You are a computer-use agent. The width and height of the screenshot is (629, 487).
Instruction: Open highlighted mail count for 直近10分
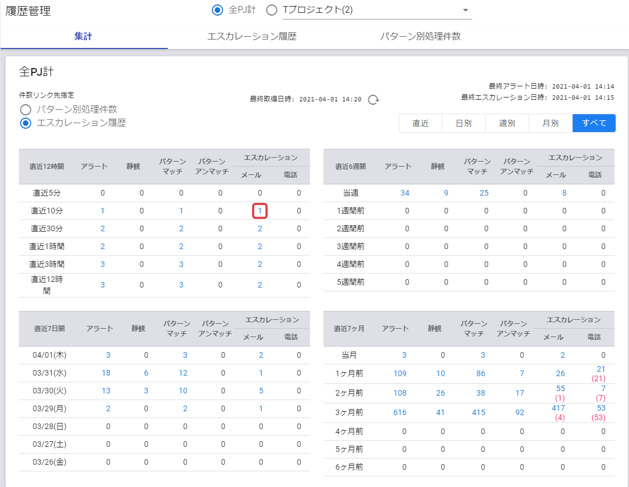260,211
